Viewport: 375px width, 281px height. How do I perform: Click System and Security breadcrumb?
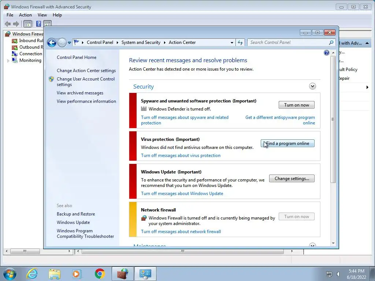pos(141,42)
